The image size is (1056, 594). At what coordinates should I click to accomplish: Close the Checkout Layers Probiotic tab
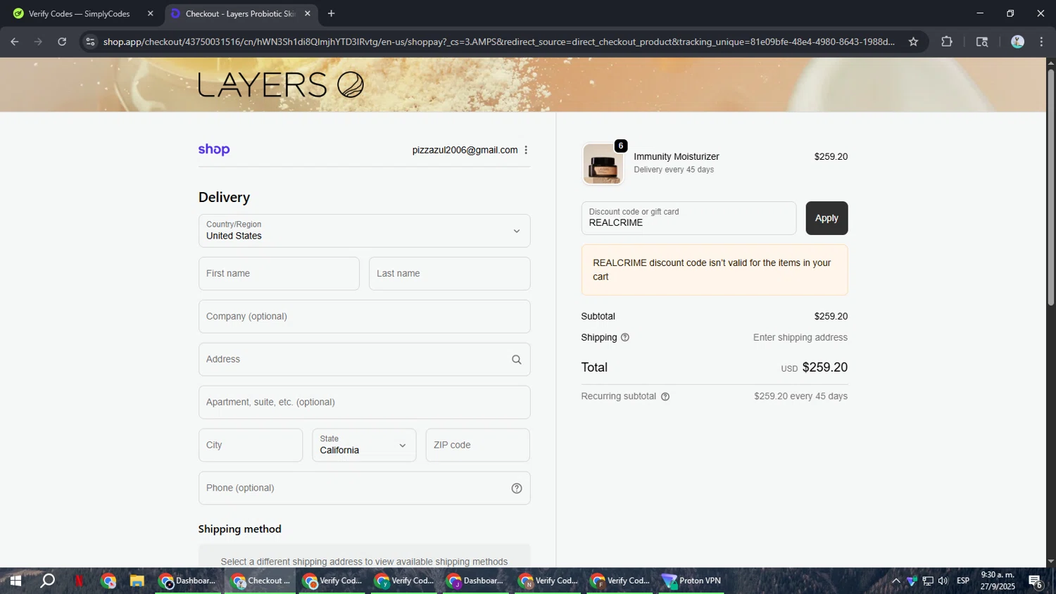click(307, 13)
